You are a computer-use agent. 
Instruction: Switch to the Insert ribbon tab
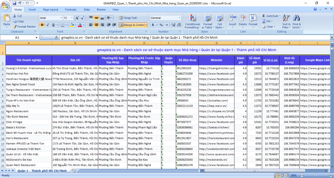[x=32, y=9]
